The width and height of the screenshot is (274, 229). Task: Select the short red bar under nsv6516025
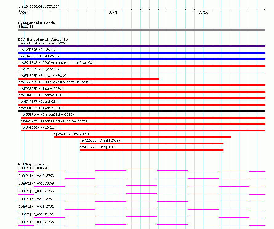pos(88,79)
